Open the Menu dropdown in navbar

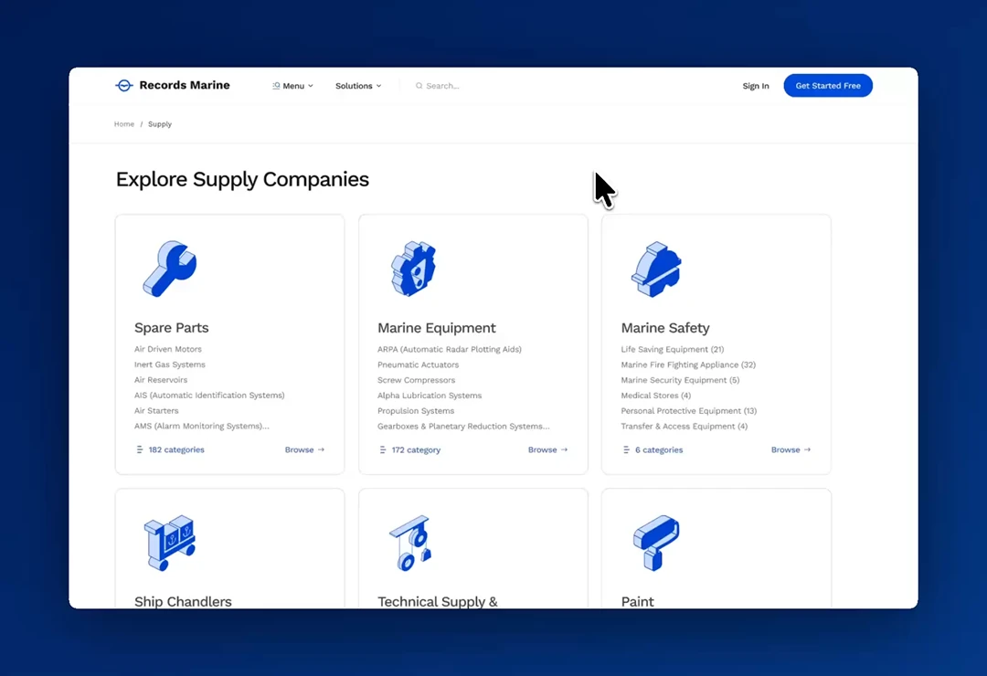click(293, 86)
